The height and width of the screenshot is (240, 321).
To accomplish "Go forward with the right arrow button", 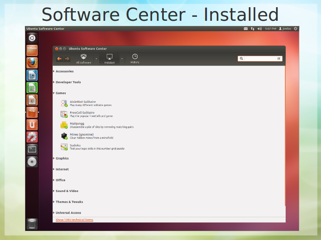I will click(67, 59).
